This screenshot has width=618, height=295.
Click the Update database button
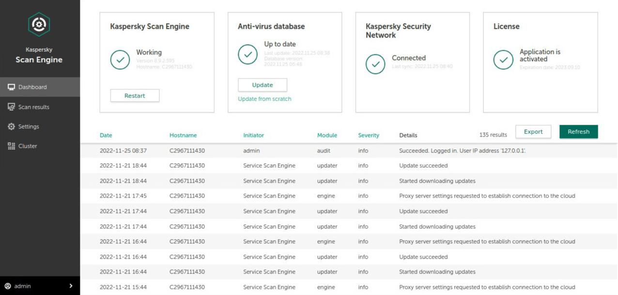(263, 85)
